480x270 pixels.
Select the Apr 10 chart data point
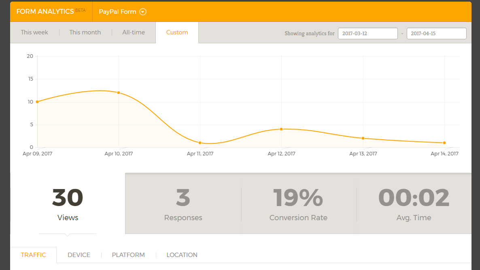(x=119, y=93)
